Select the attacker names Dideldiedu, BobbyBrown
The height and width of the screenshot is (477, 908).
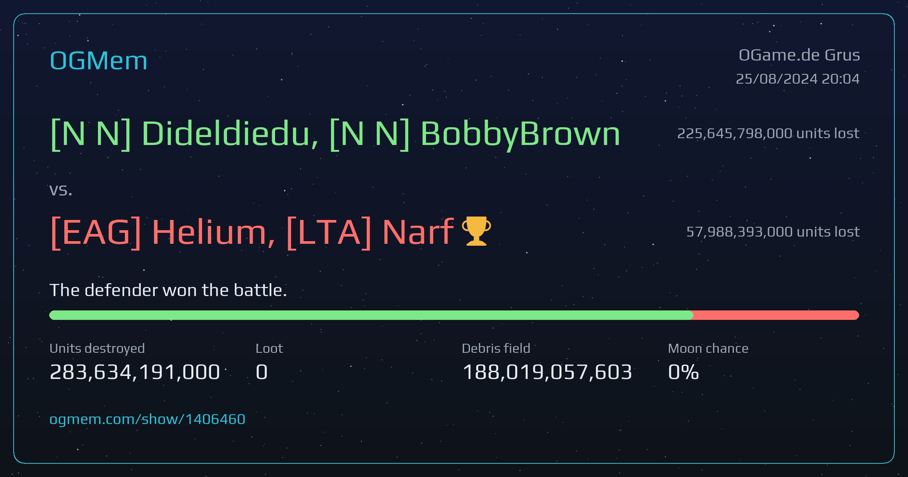point(335,133)
